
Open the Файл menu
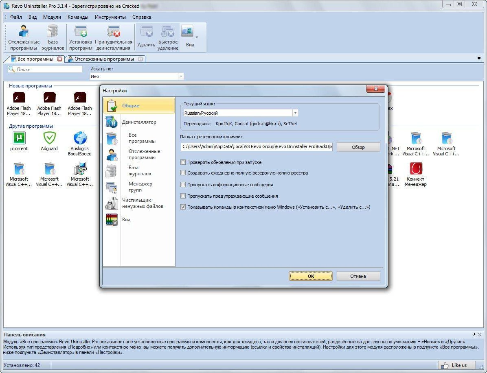(16, 17)
